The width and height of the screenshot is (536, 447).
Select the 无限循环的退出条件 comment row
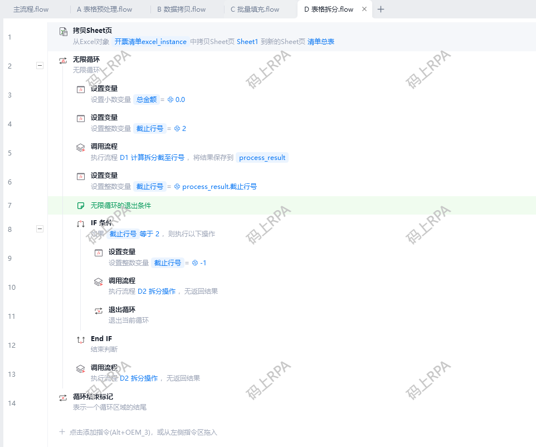[291, 206]
